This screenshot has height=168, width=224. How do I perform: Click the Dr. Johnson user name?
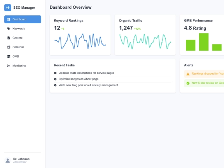tap(22, 159)
